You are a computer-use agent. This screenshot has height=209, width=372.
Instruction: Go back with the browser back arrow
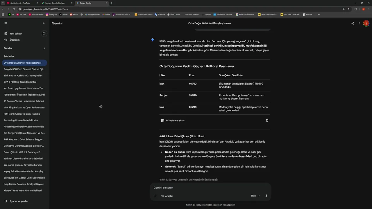click(x=3, y=9)
